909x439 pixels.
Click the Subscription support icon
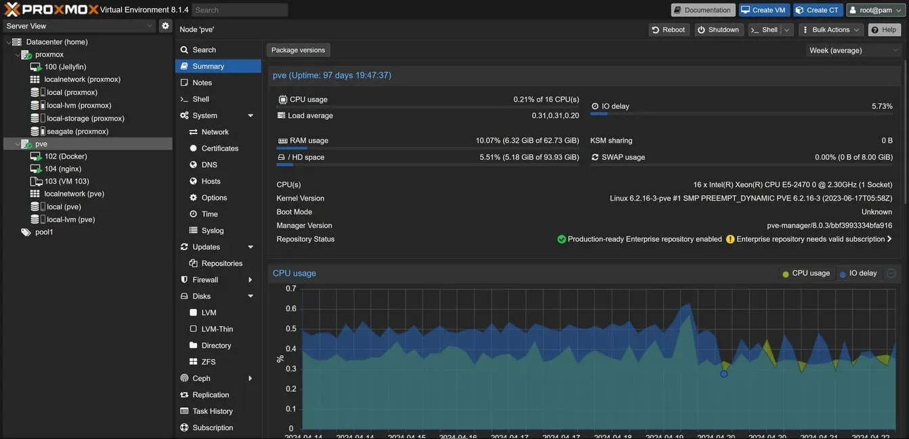[184, 428]
